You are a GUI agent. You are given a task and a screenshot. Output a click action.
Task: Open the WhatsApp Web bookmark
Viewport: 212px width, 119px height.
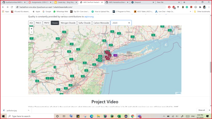tap(60, 12)
